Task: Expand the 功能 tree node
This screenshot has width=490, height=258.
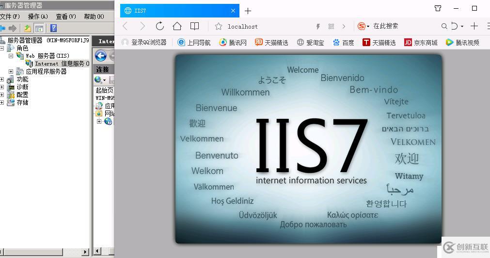Action: (2, 80)
